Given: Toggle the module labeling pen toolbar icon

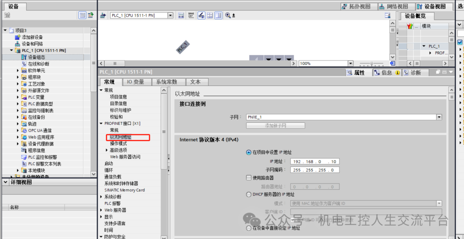Looking at the screenshot, I should pos(201,15).
